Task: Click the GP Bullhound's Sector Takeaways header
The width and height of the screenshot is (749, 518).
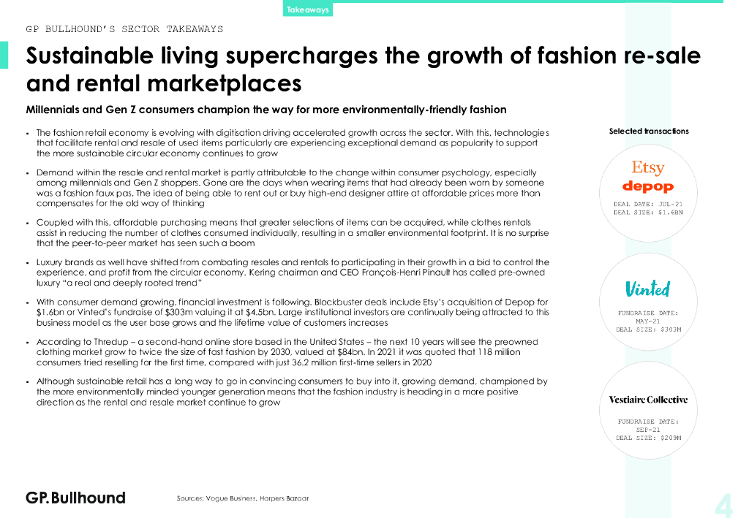Action: [124, 29]
